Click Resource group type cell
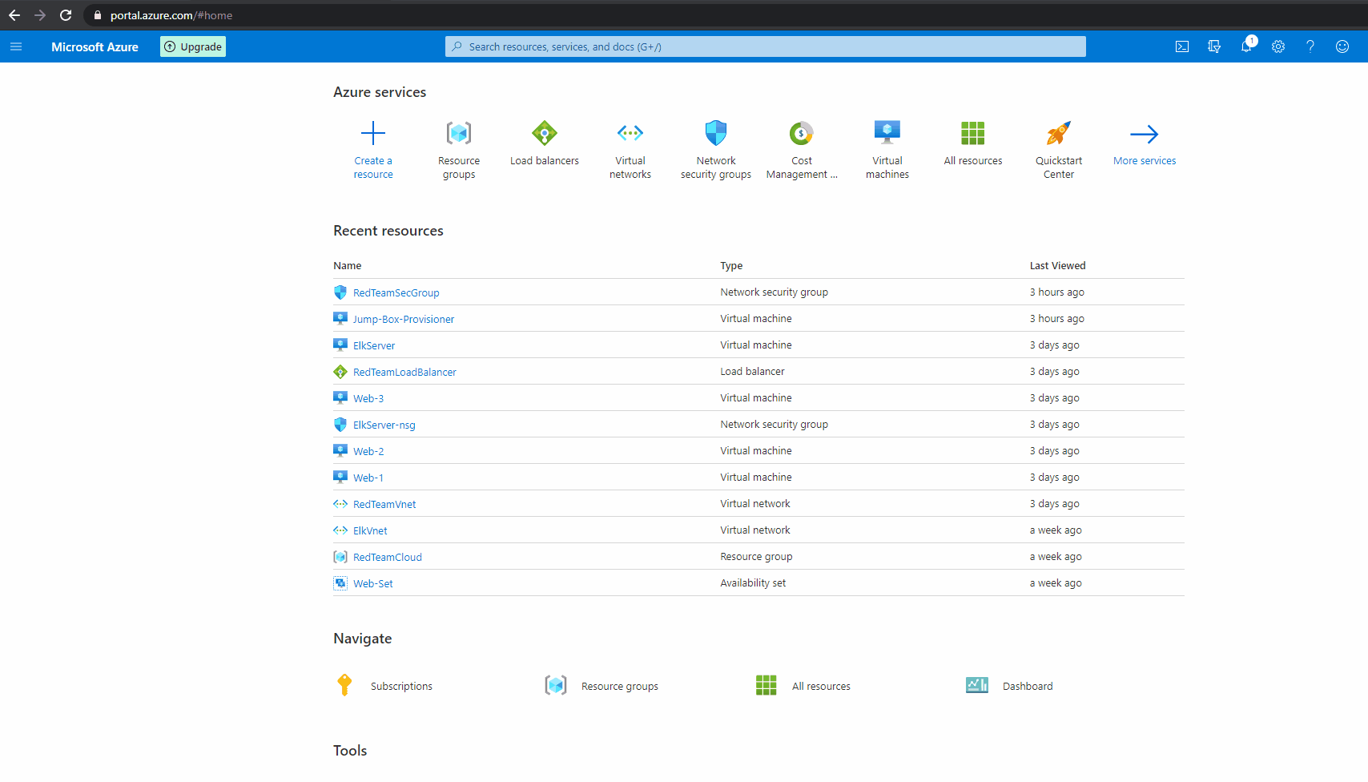This screenshot has width=1368, height=782. [x=756, y=556]
